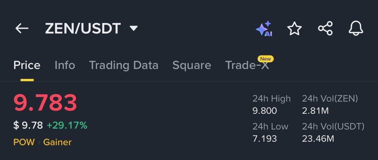Open the AI sparkle assistant
Screen dimensions: 378x160
point(264,29)
